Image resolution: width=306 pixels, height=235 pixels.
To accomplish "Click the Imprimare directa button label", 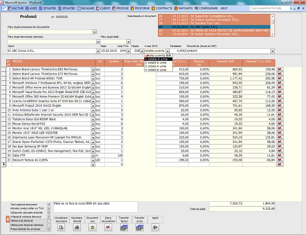I will click(77, 219).
